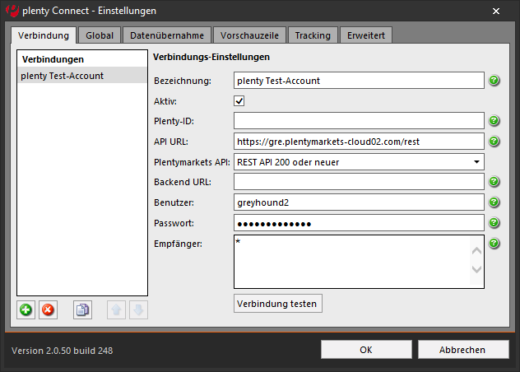Click the move connection up arrow
This screenshot has width=520, height=372.
click(116, 310)
